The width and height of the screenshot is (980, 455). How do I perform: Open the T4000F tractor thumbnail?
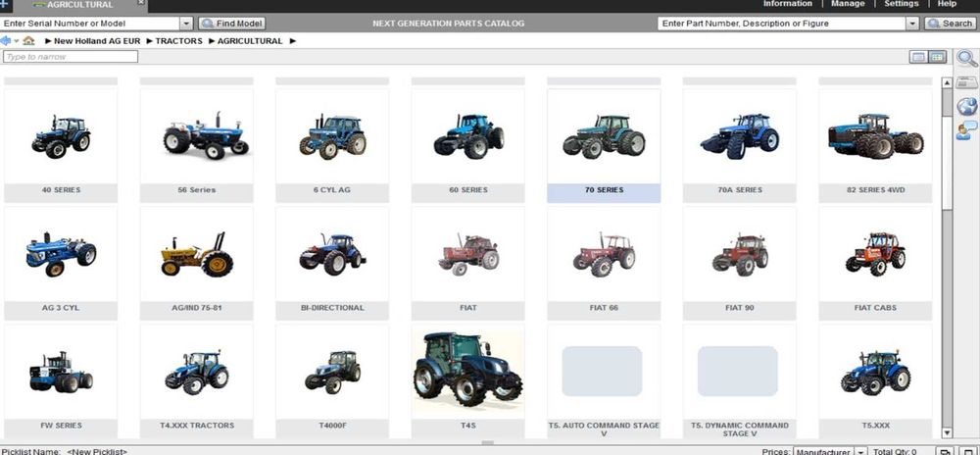[x=332, y=373]
